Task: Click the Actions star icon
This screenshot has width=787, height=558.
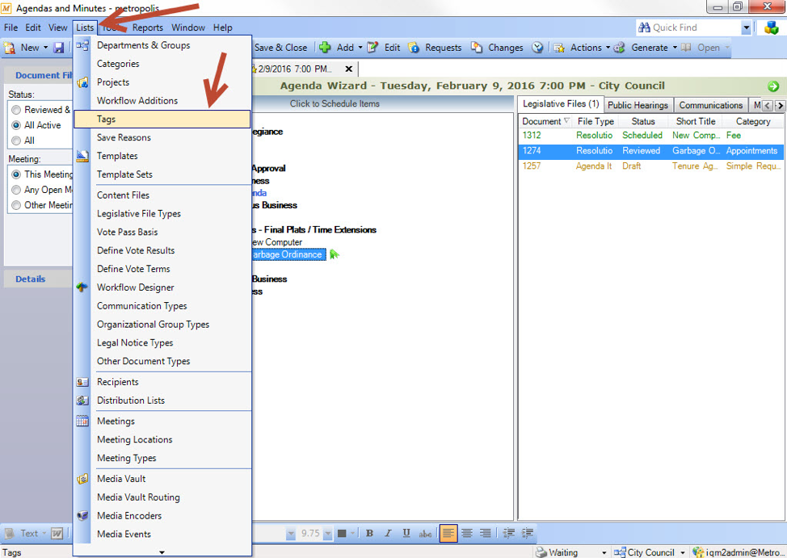Action: [x=559, y=48]
